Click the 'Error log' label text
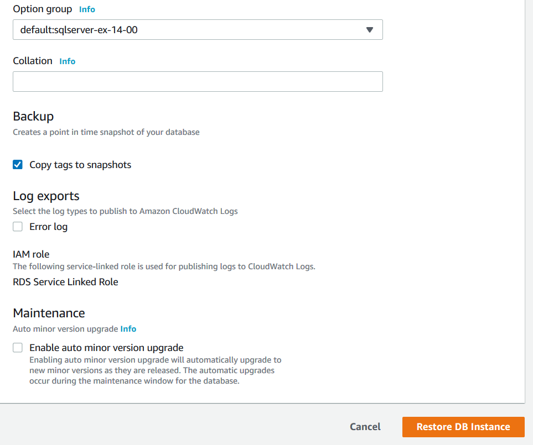 click(49, 227)
